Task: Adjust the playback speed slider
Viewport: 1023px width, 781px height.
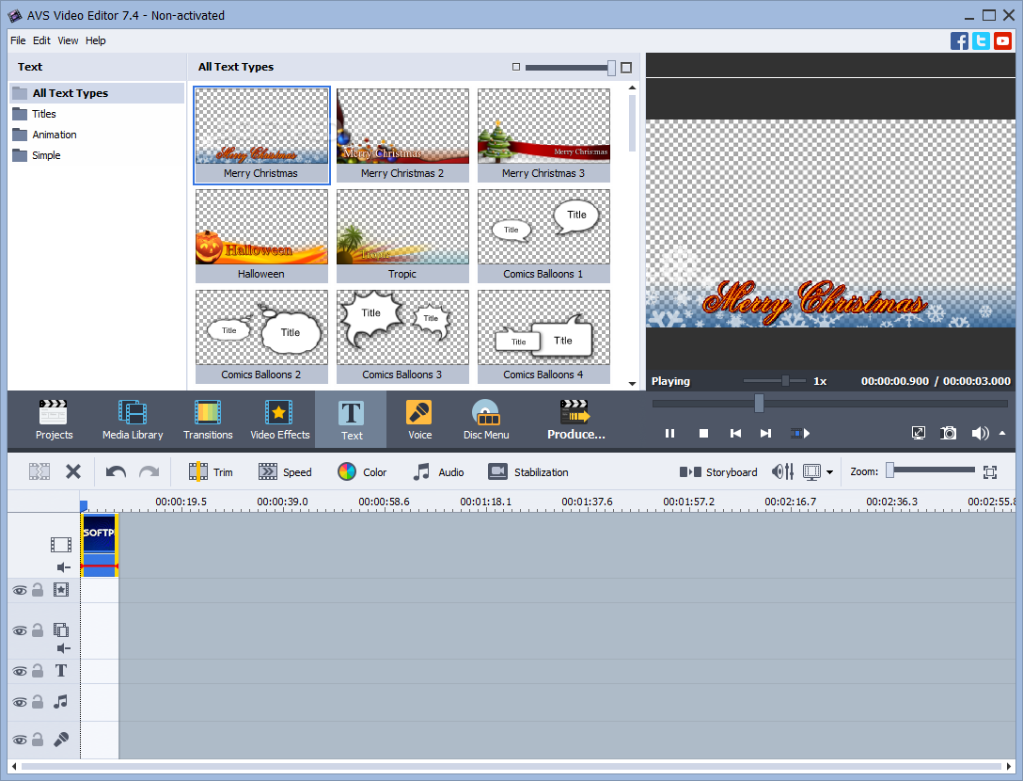Action: pos(785,381)
